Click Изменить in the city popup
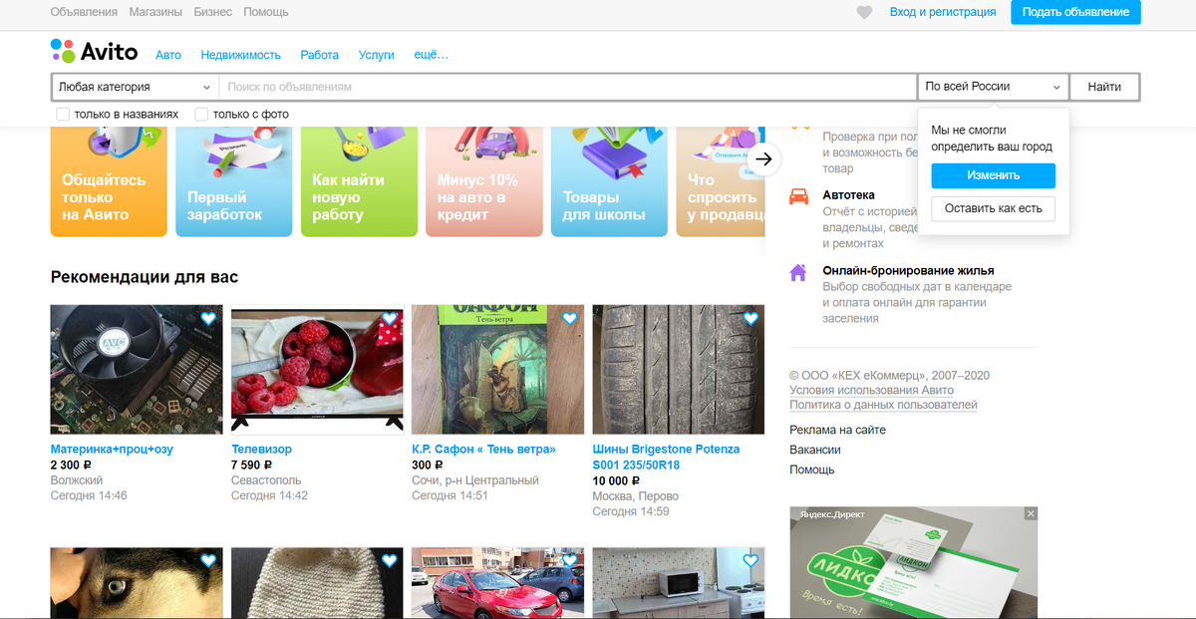Image resolution: width=1196 pixels, height=619 pixels. coord(993,175)
